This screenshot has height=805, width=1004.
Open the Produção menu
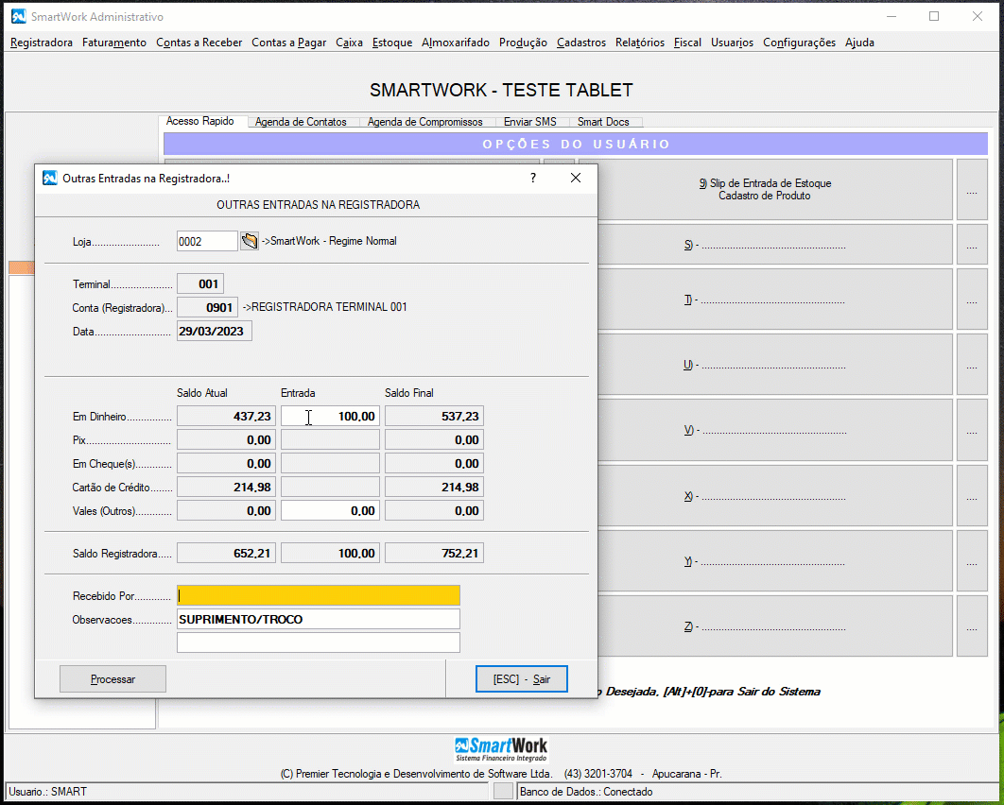(523, 43)
